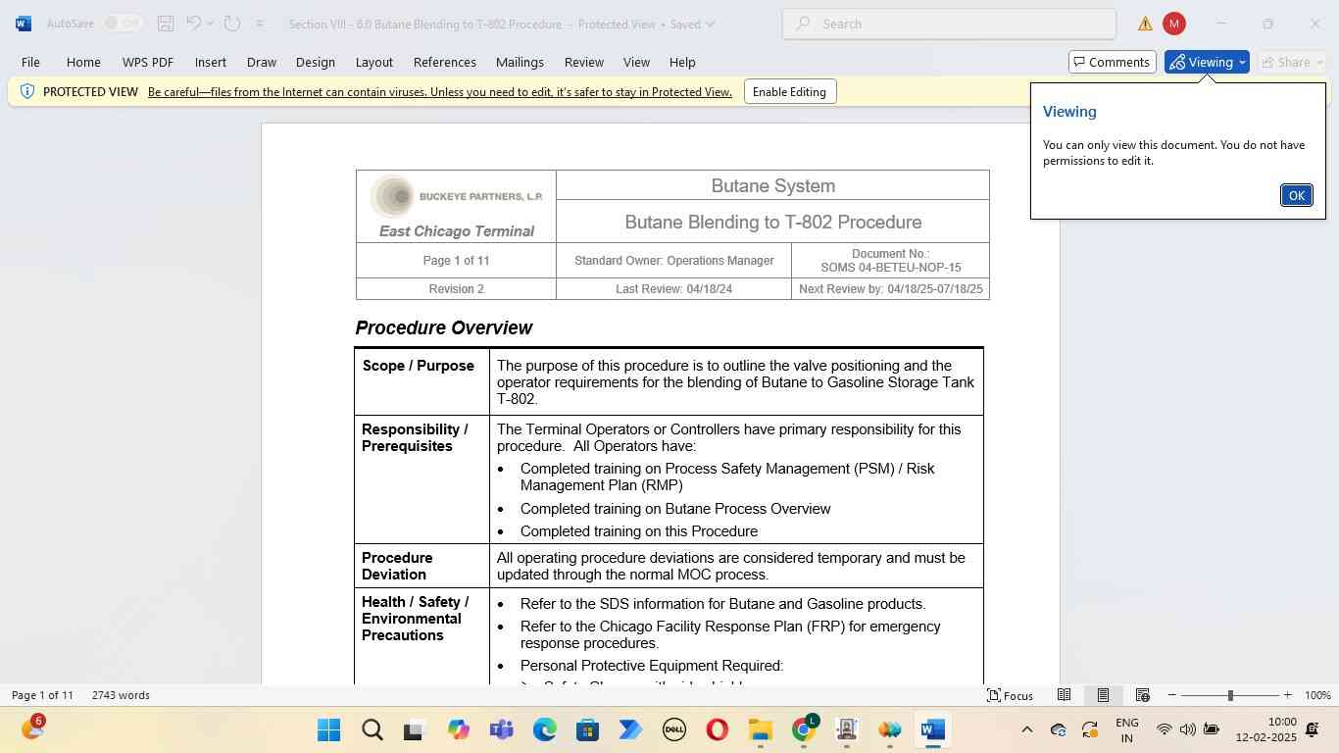The height and width of the screenshot is (753, 1339).
Task: Launch Copilot from taskbar
Action: pos(459,729)
